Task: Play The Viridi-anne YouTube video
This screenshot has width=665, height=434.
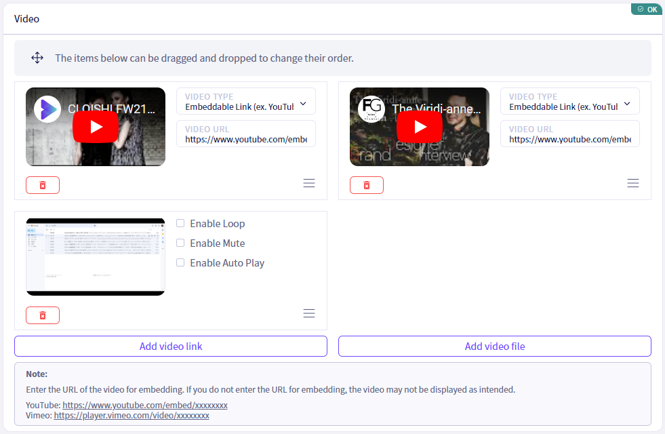Action: [420, 127]
